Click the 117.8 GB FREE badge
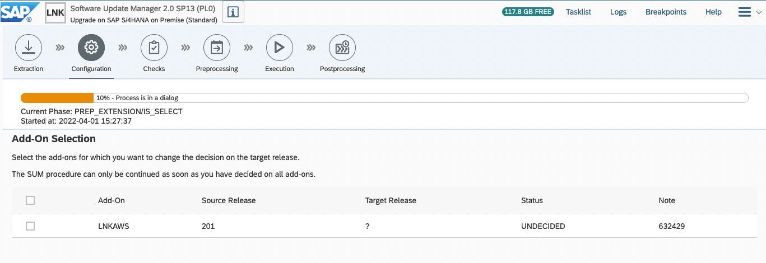766x263 pixels. (528, 12)
